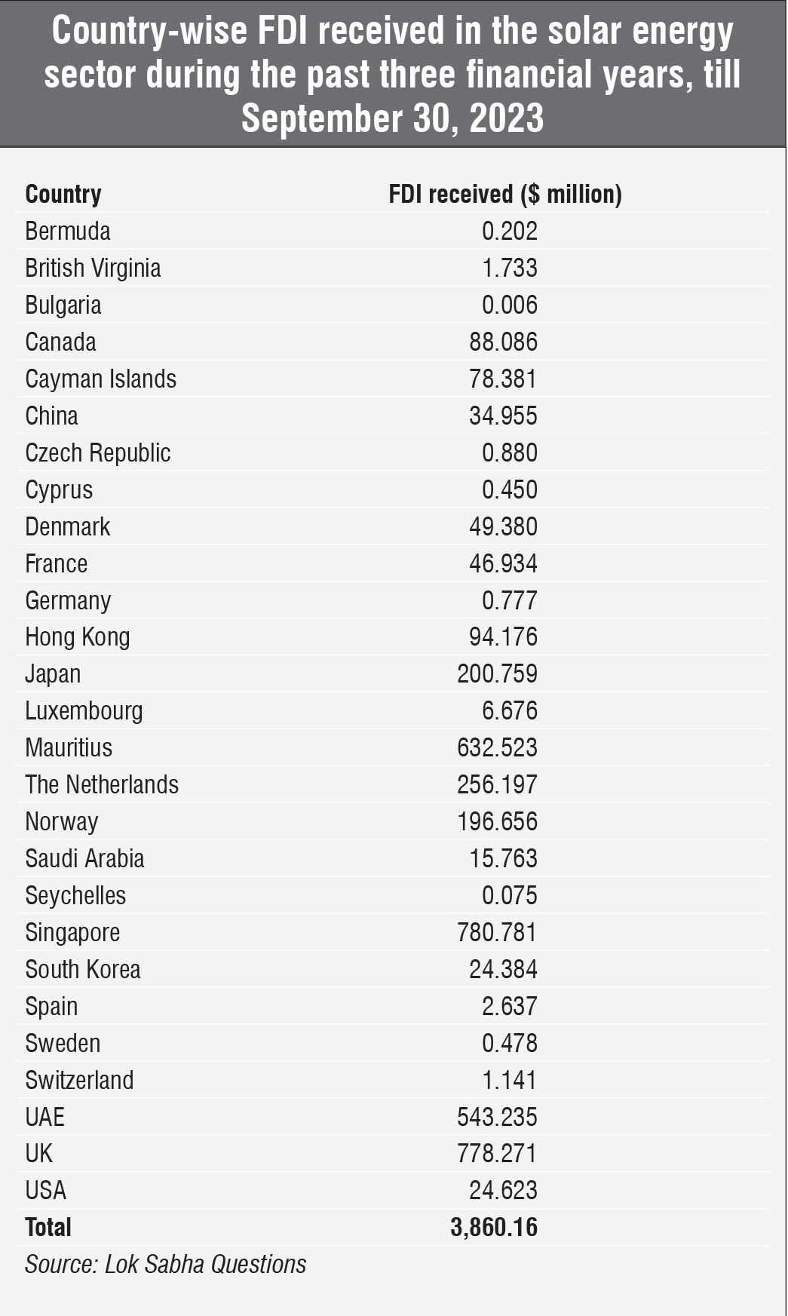This screenshot has height=1316, width=788.
Task: Select the Total row label
Action: coord(48,1228)
